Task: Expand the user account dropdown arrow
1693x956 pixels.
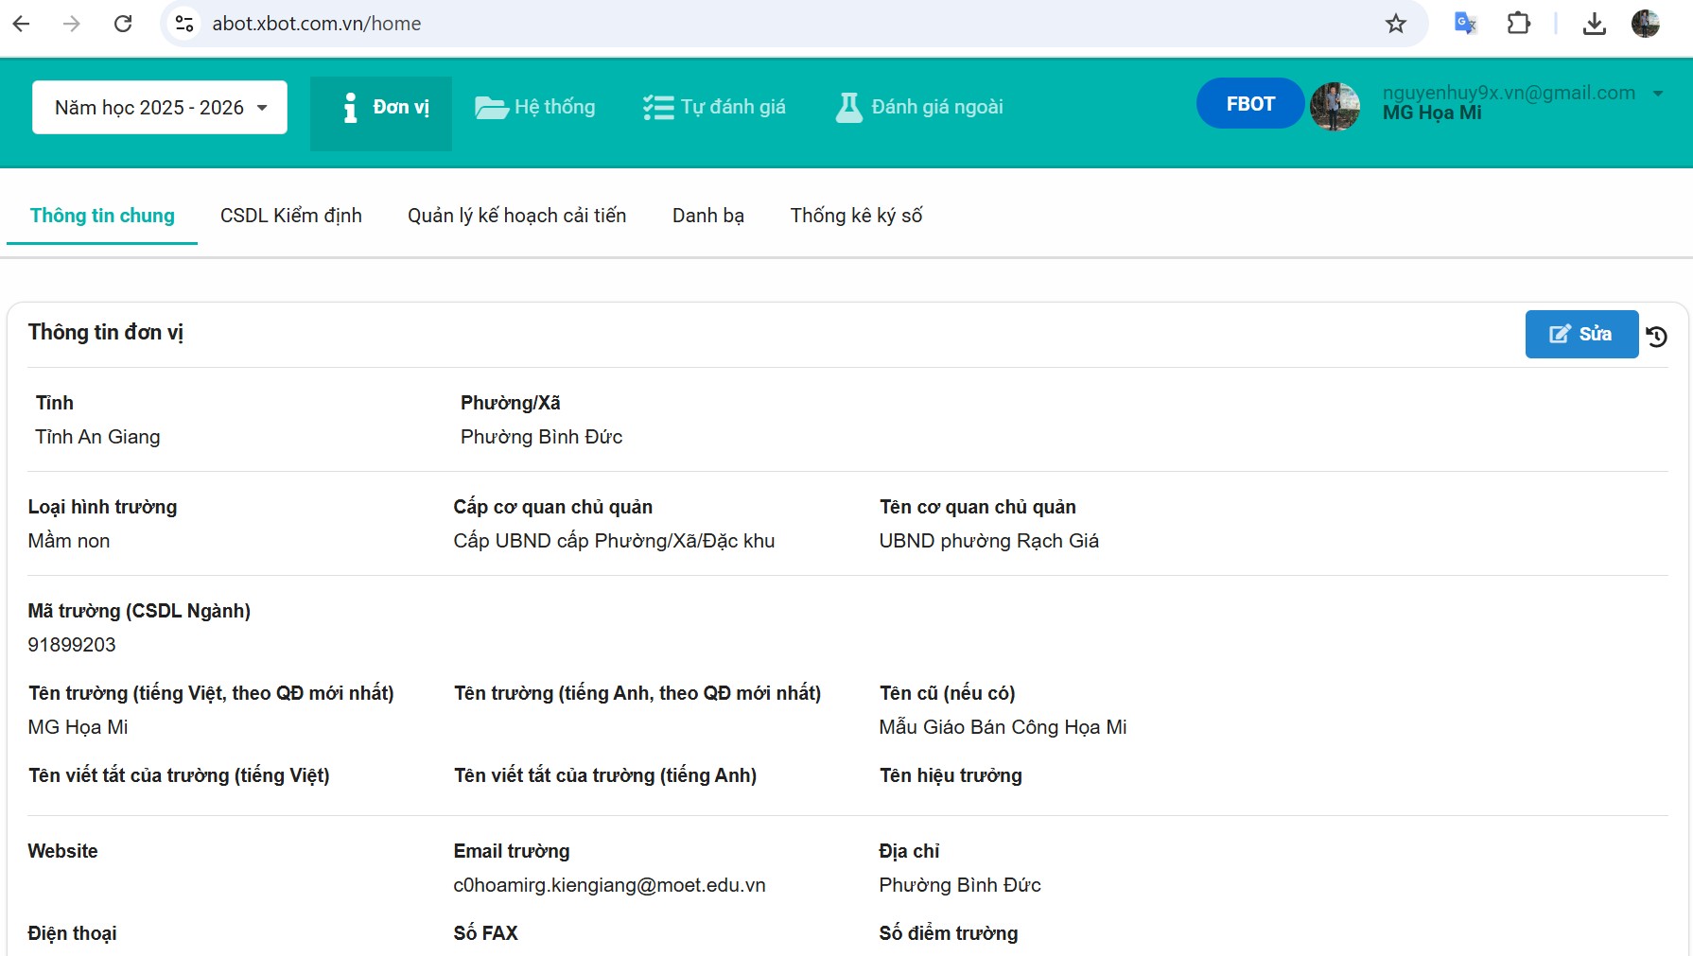Action: pos(1657,94)
